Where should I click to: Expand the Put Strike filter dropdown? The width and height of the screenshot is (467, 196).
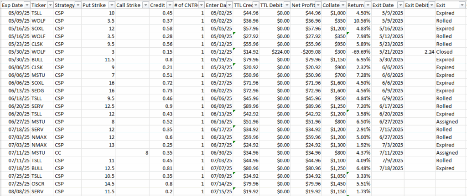tap(111, 5)
